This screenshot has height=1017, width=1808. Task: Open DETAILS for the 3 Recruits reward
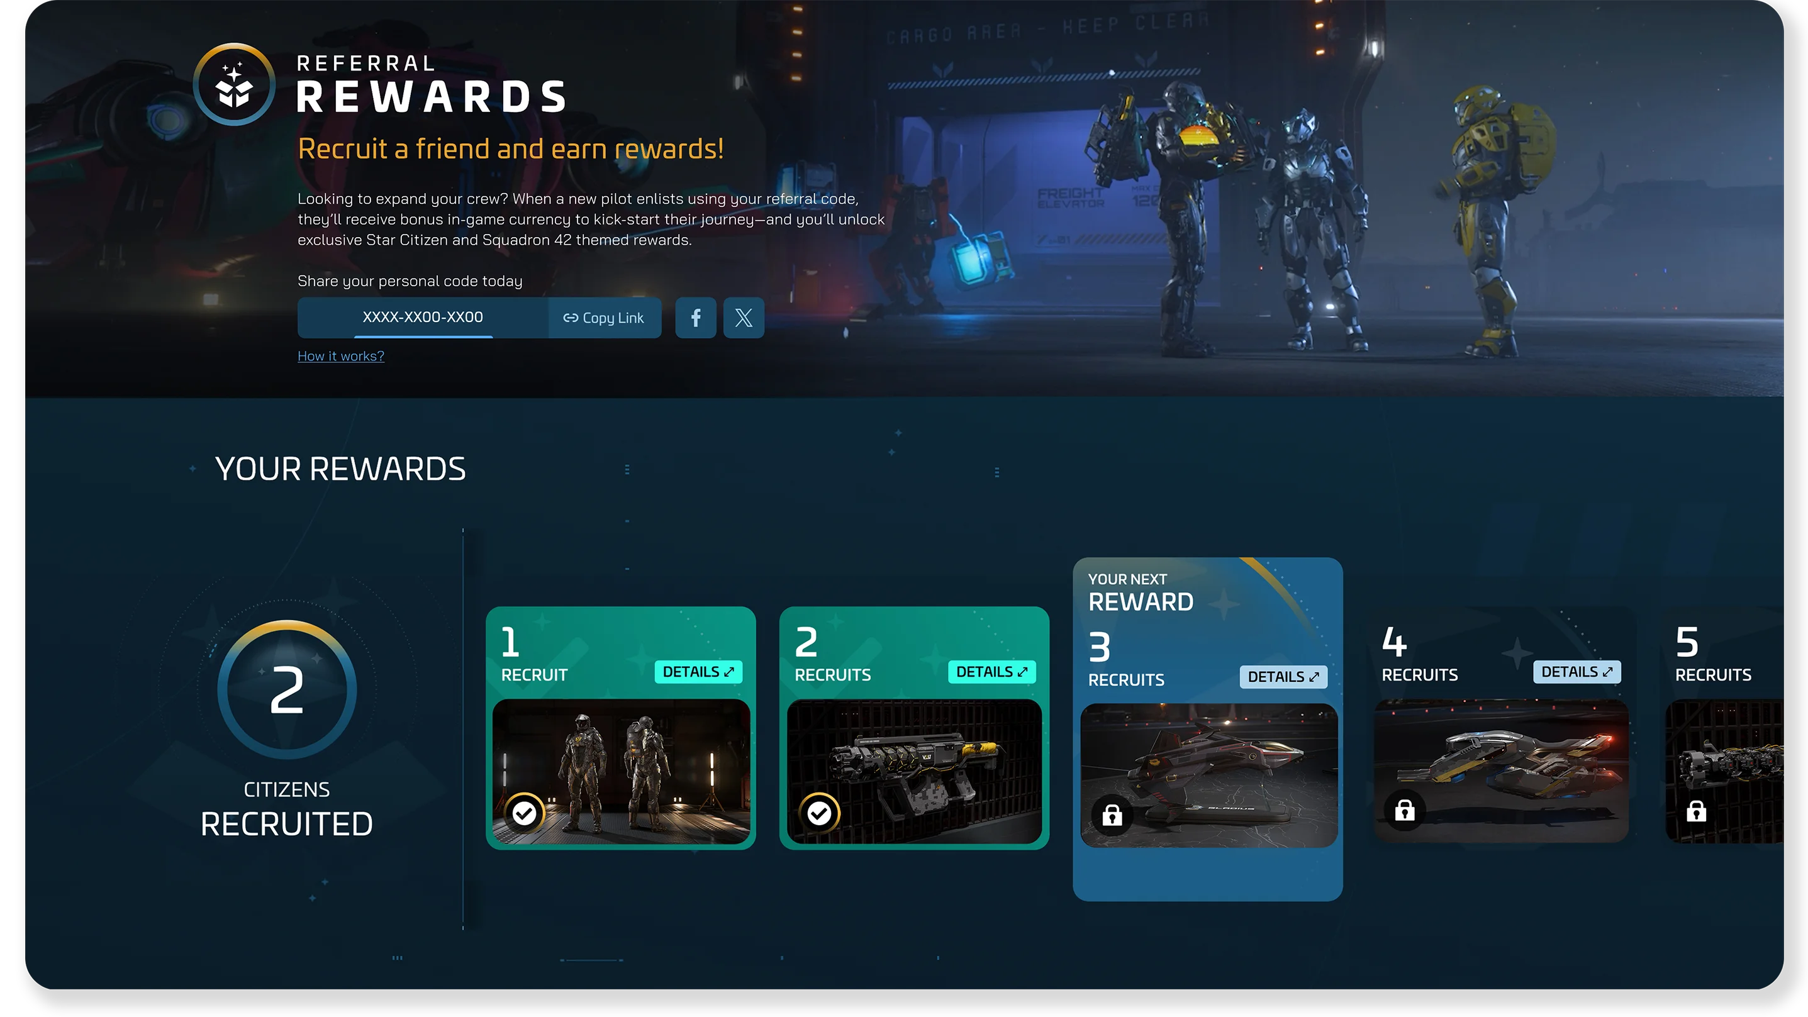click(1283, 677)
